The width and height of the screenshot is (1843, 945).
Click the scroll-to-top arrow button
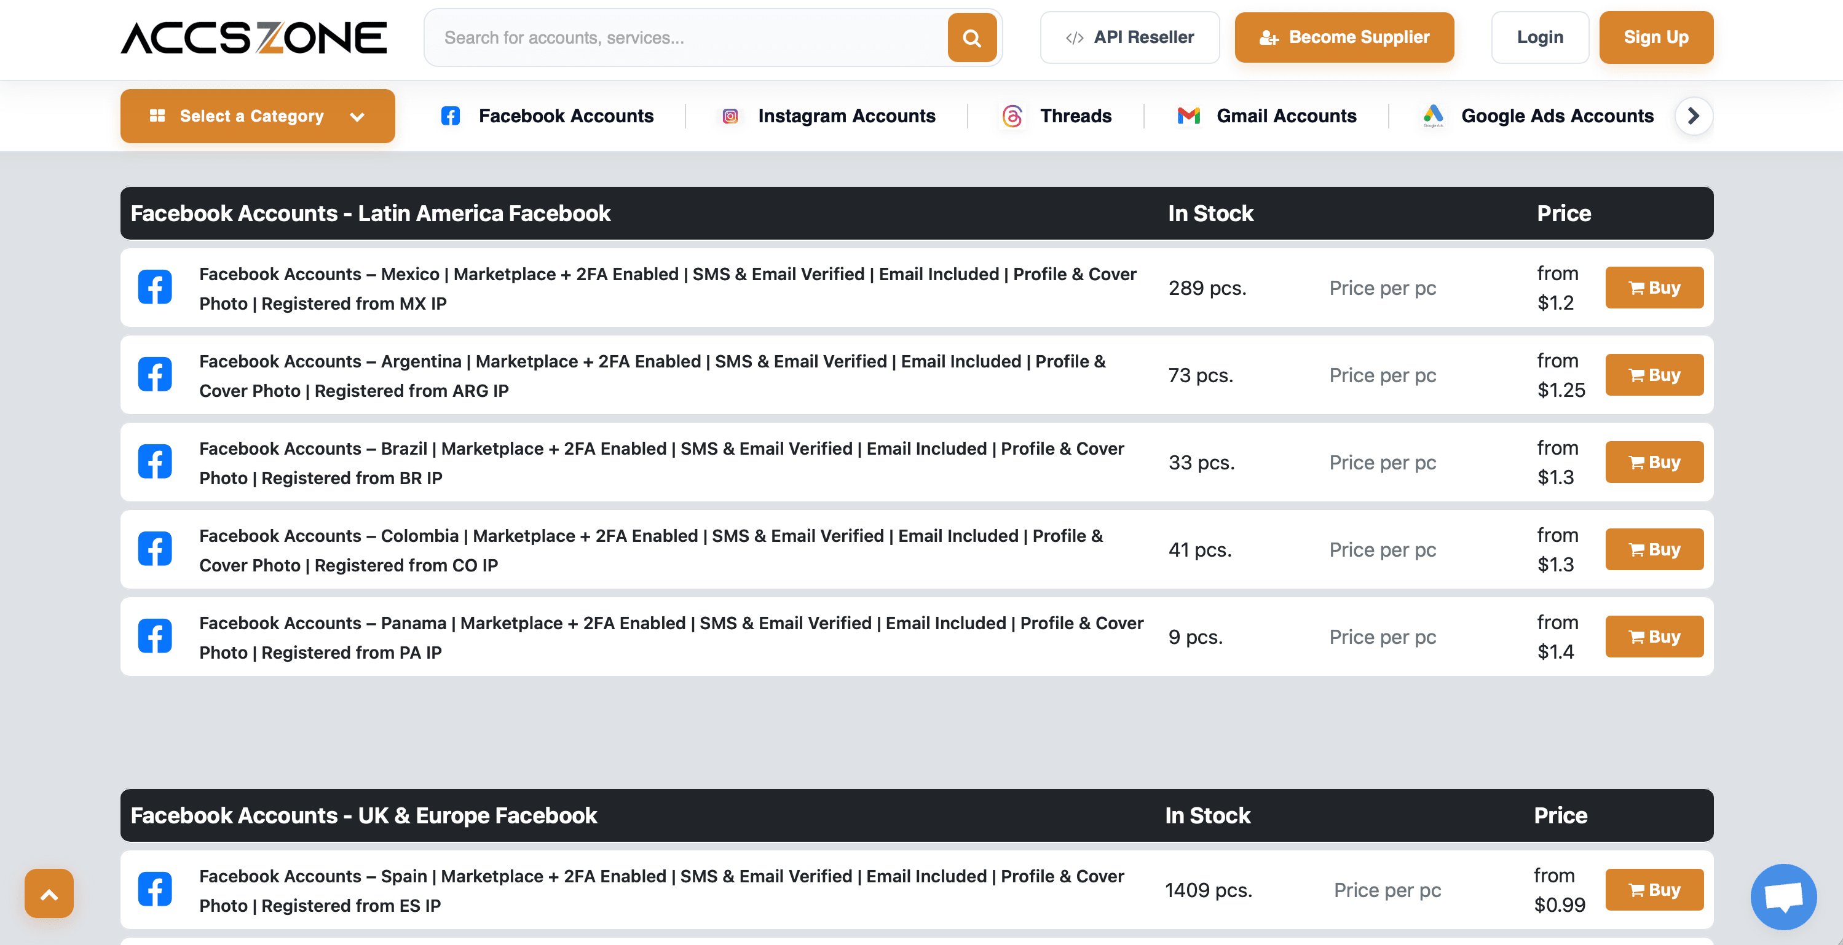[x=49, y=893]
